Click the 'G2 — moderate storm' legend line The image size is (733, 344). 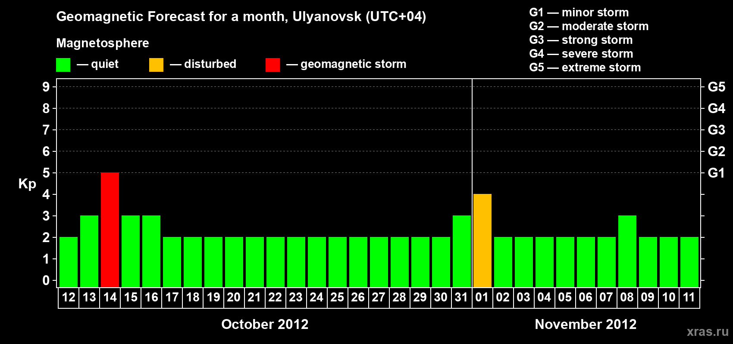point(589,26)
